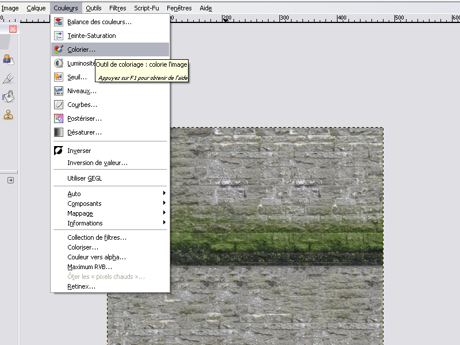Click the Inverser icon in Couleurs menu
Viewport: 460px width, 345px height.
(x=58, y=151)
